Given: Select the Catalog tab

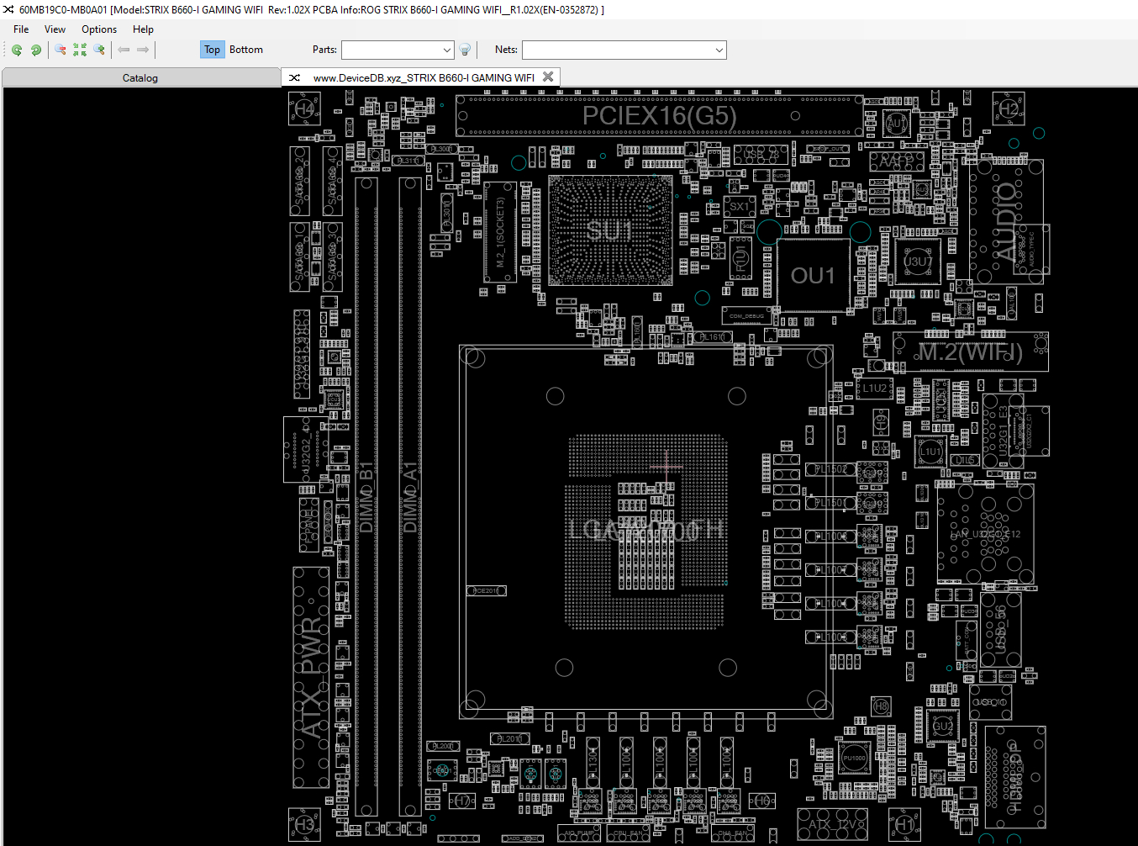Looking at the screenshot, I should (140, 77).
